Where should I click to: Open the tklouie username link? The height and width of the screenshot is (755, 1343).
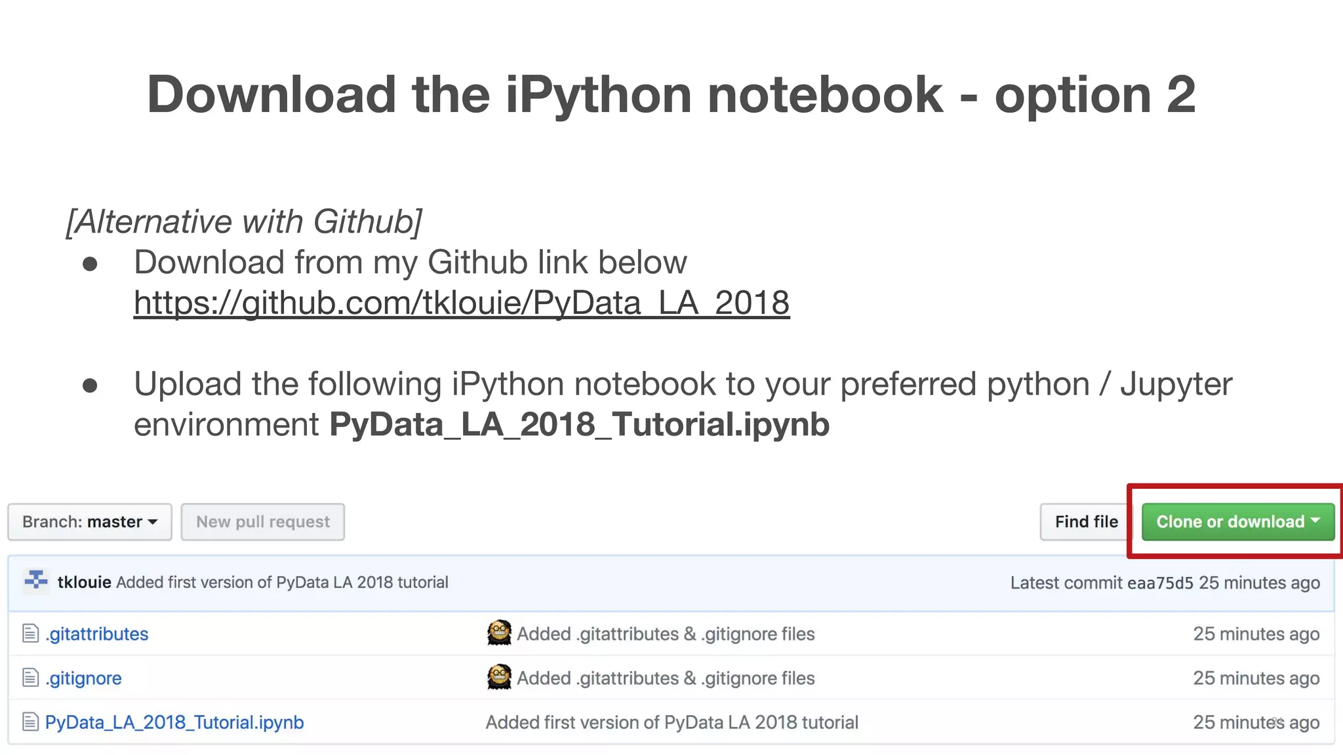(84, 582)
